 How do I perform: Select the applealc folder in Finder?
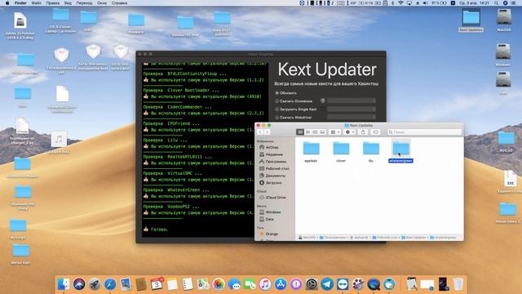[311, 149]
